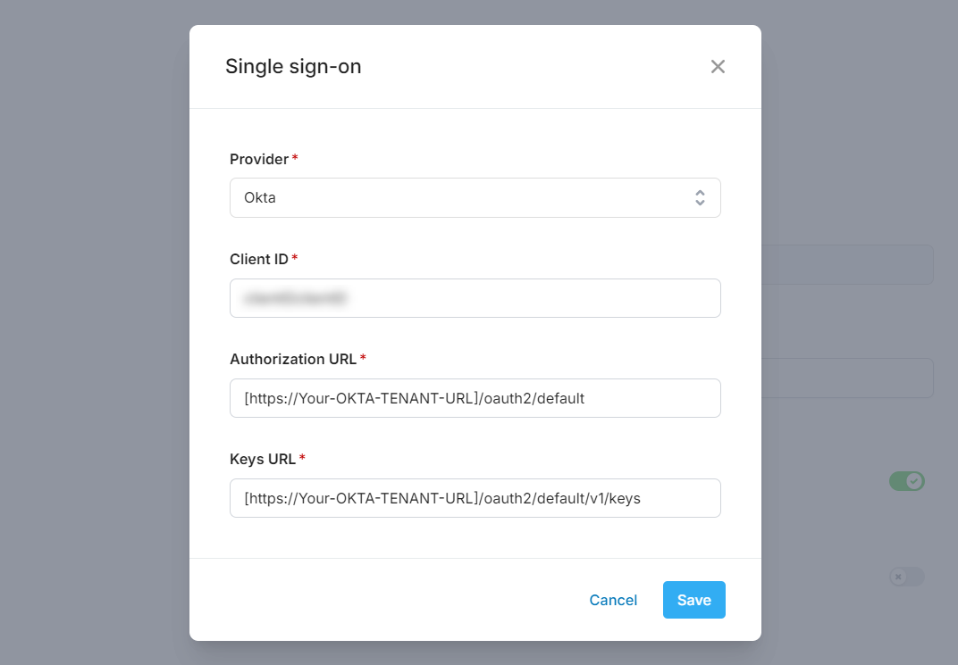Click lower background text field right of dialog
Viewport: 958px width, 665px height.
[847, 378]
